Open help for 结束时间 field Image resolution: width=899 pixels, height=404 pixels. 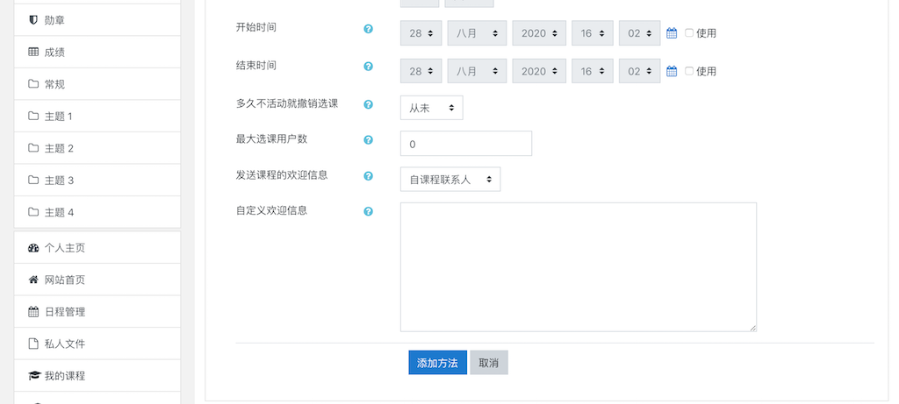(x=369, y=67)
